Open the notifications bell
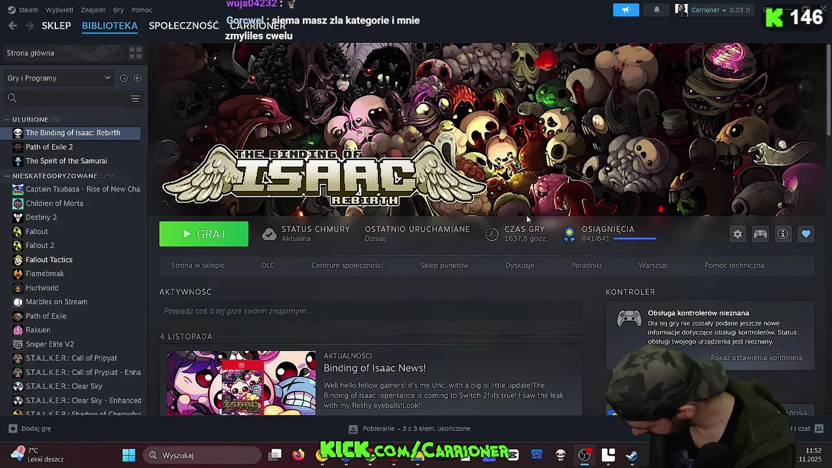832x468 pixels. point(656,10)
